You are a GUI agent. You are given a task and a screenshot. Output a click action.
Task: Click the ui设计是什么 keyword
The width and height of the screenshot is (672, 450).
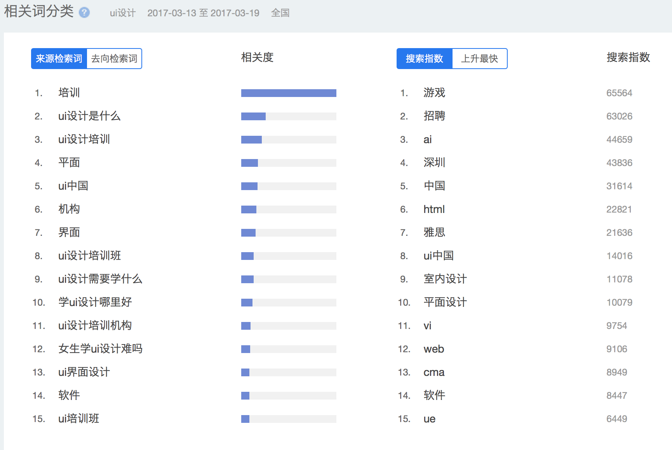point(89,116)
